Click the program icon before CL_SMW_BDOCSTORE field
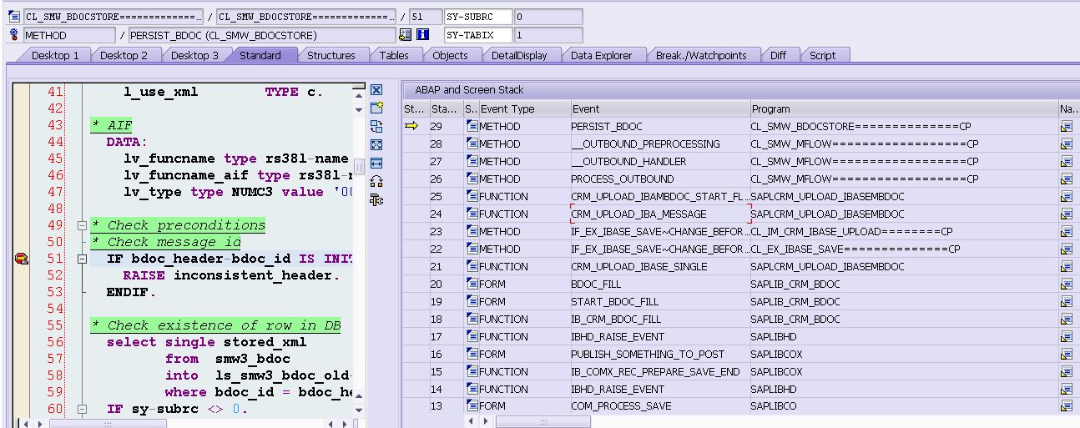 point(13,17)
